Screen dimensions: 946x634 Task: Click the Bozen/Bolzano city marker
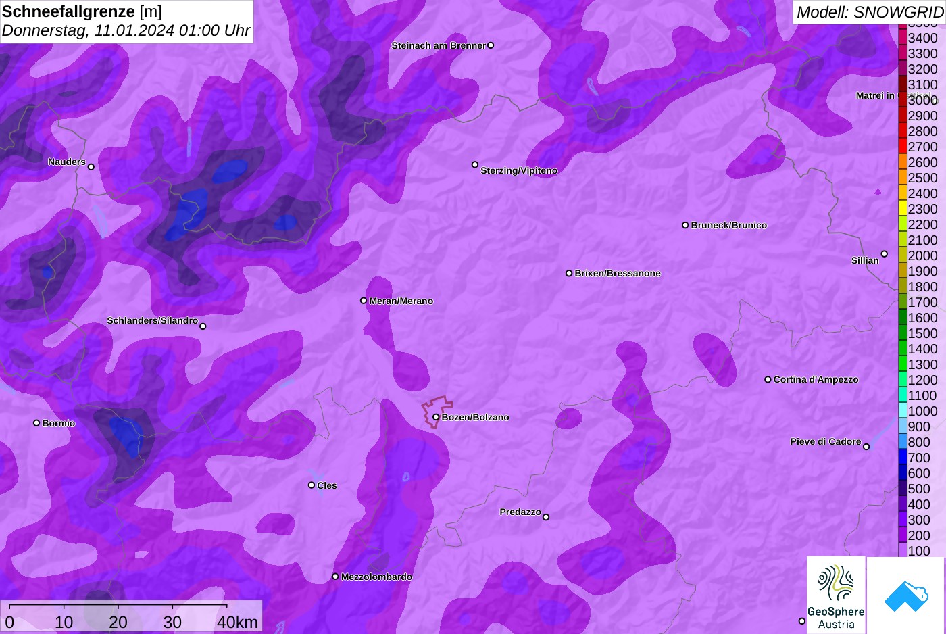click(x=436, y=417)
